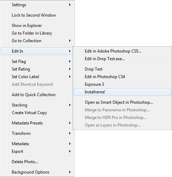The image size is (172, 177).
Task: Select Go to Folder in Library
Action: 37,33
